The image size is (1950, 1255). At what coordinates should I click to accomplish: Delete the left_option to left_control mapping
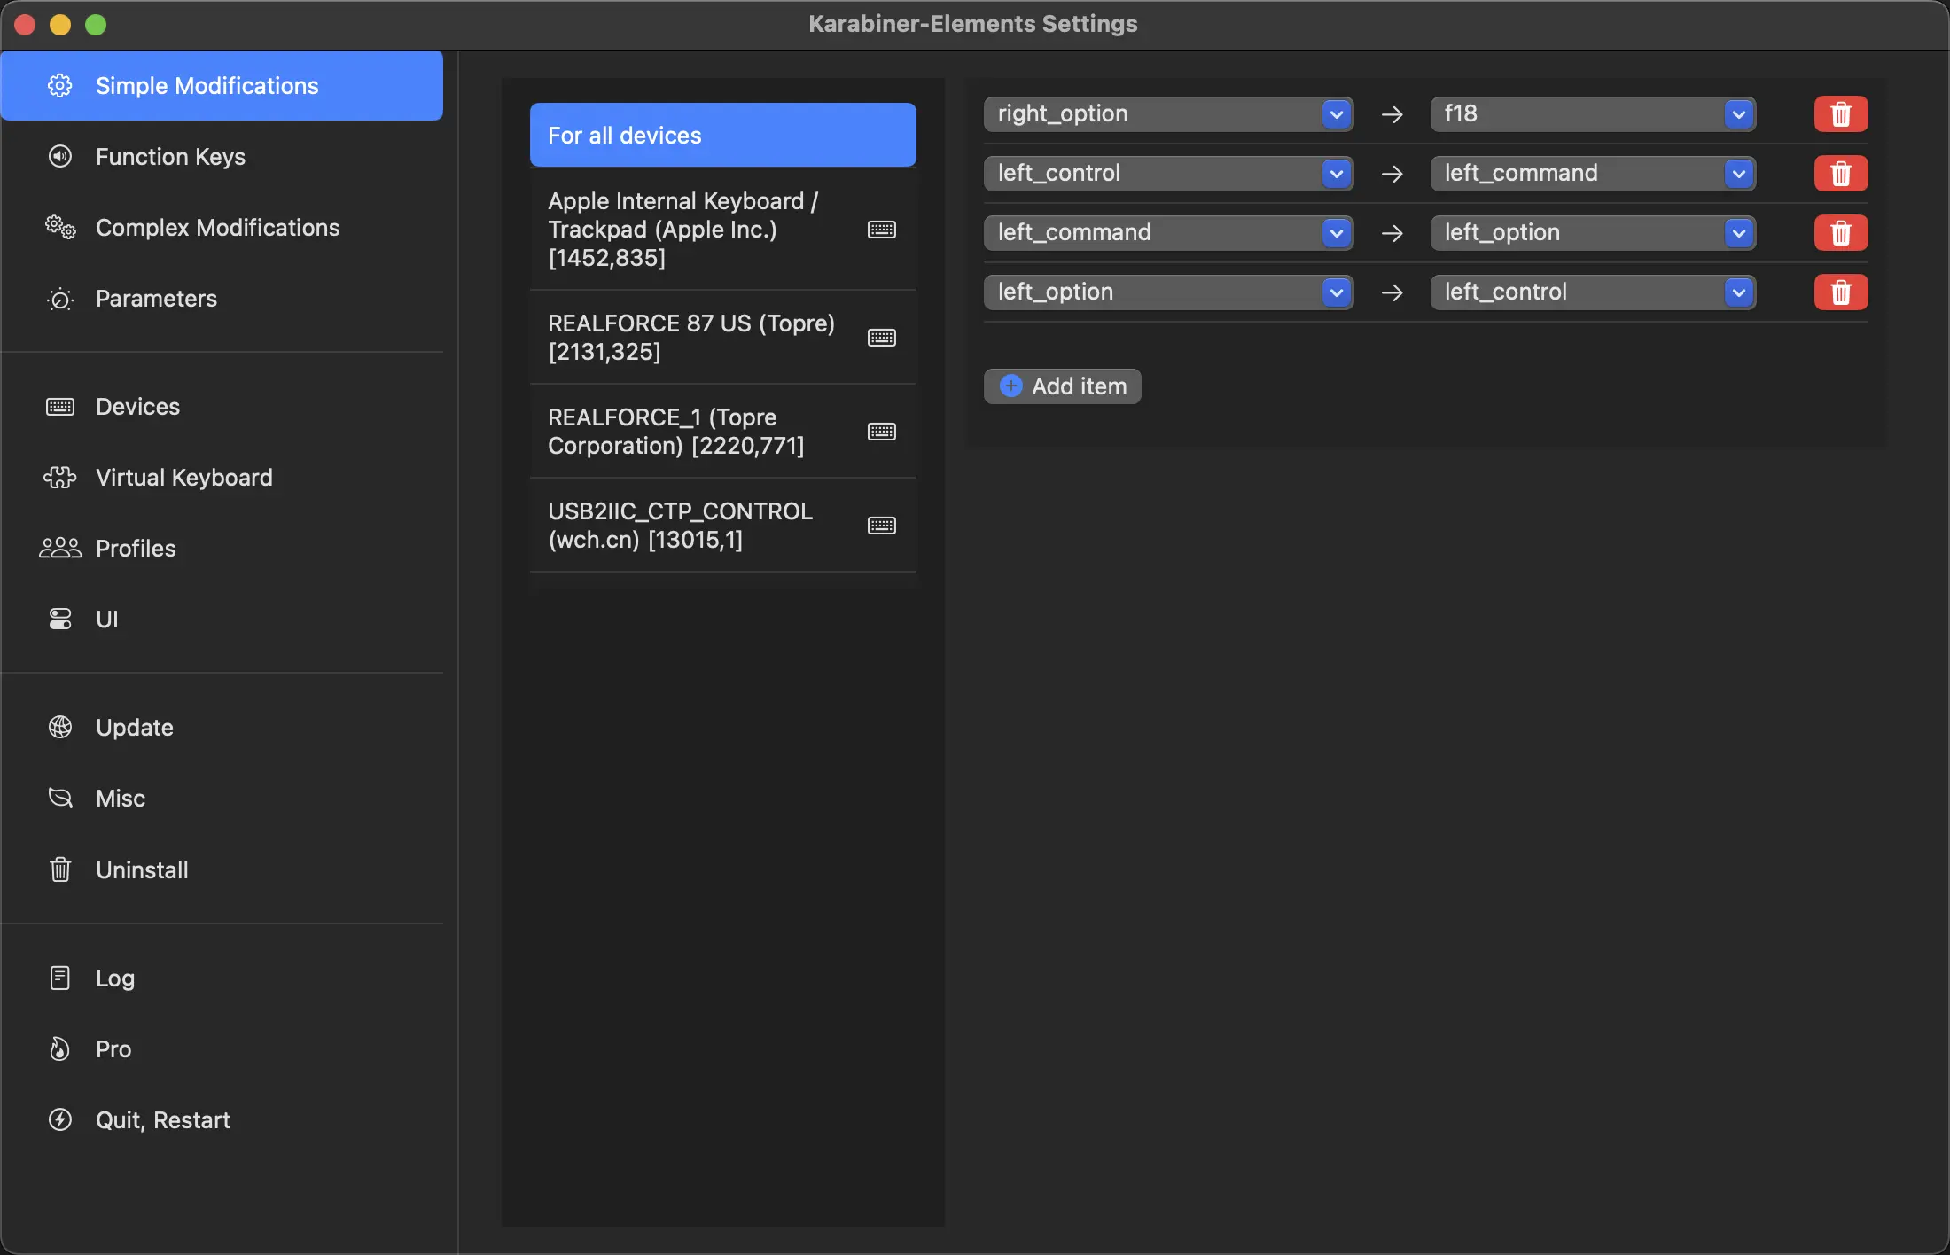1841,292
